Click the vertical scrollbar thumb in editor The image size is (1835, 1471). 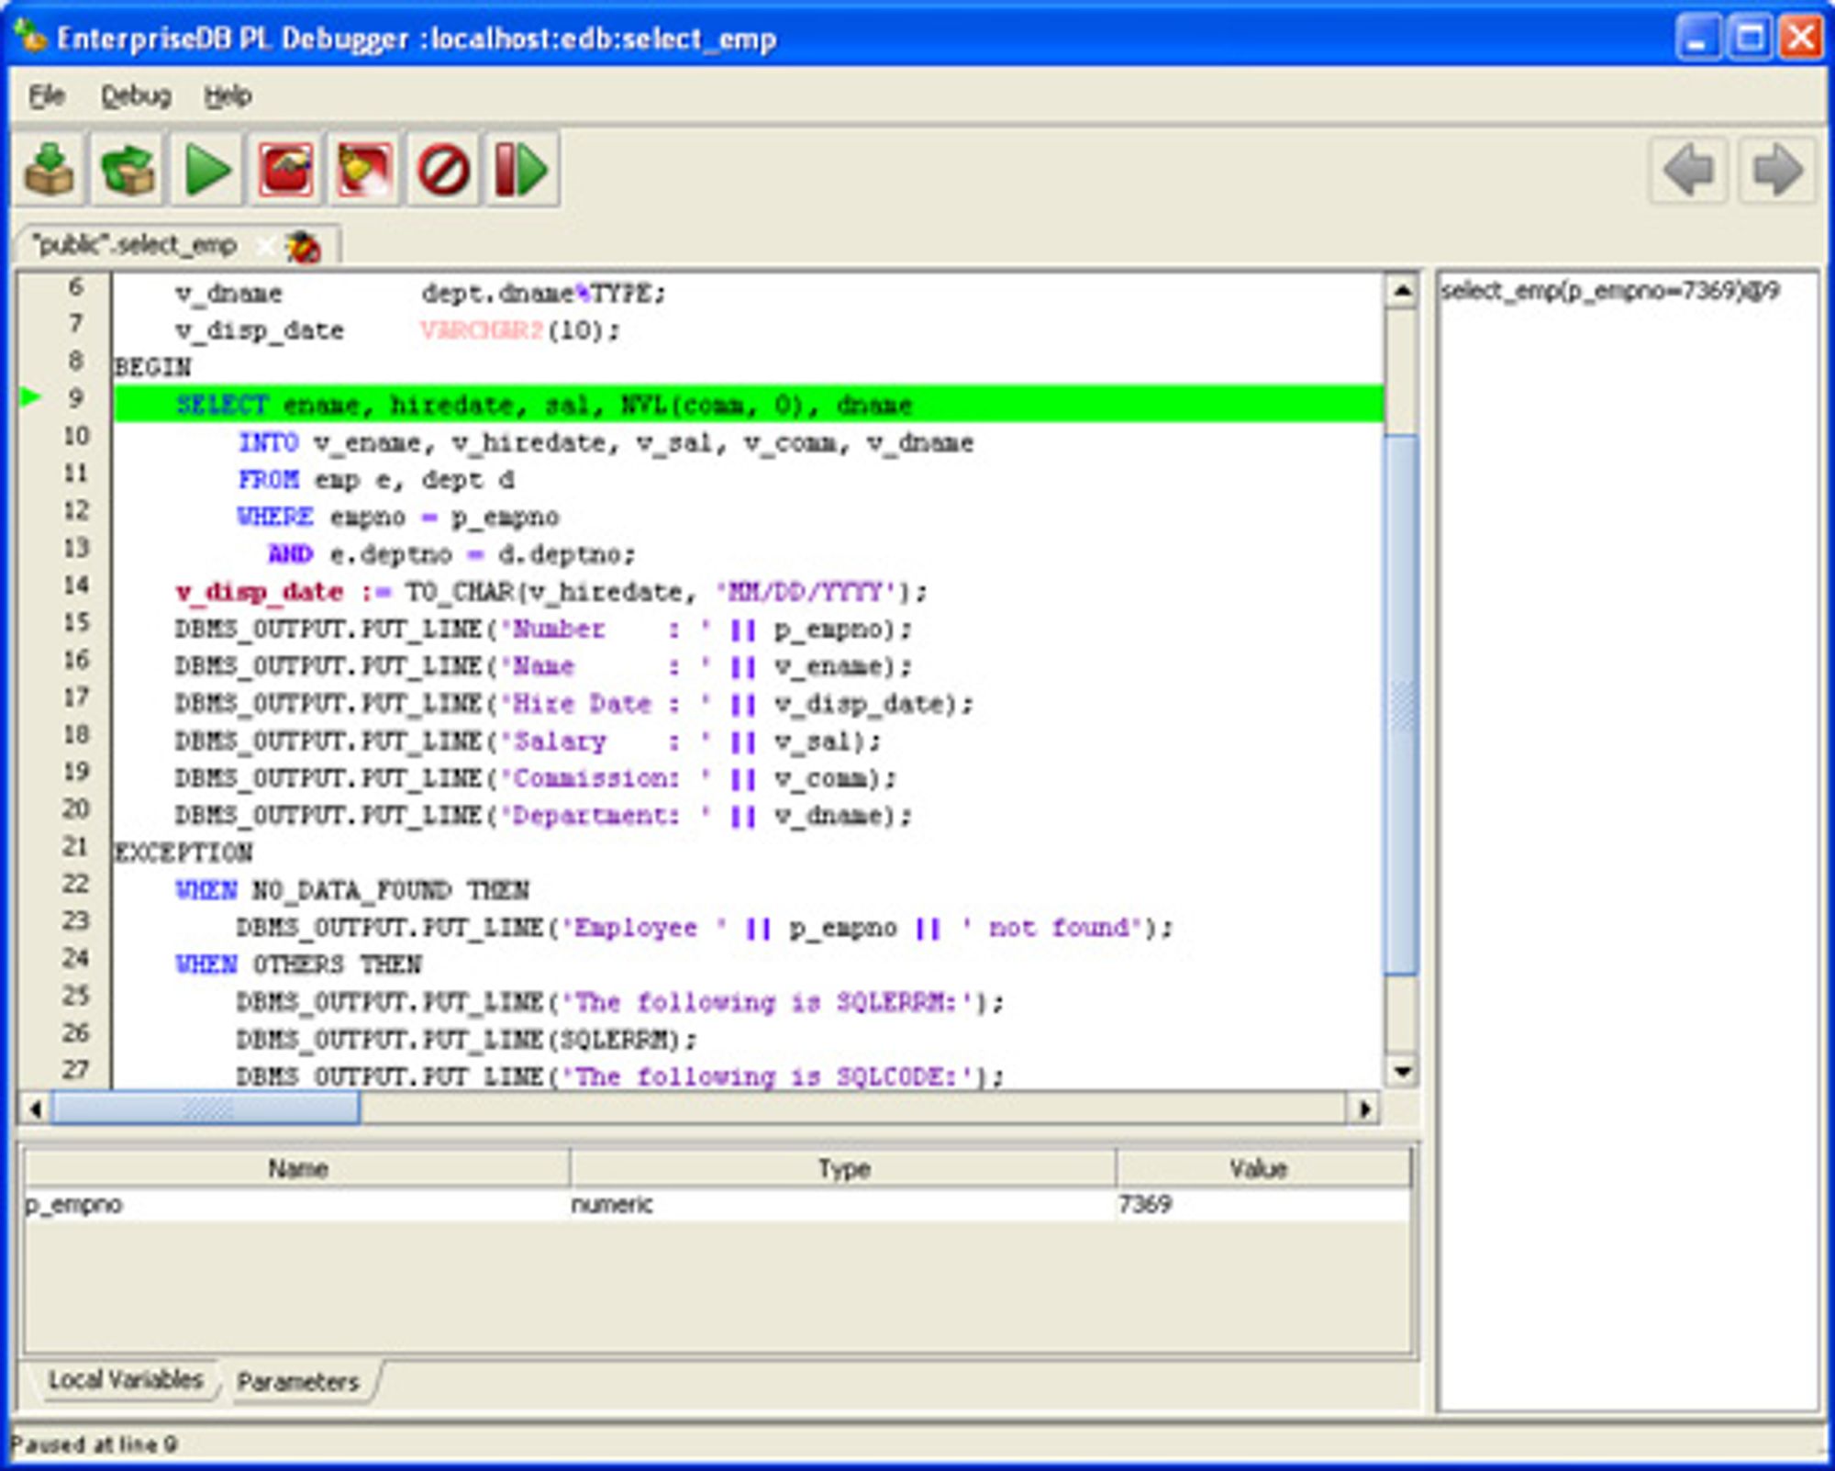(1401, 705)
